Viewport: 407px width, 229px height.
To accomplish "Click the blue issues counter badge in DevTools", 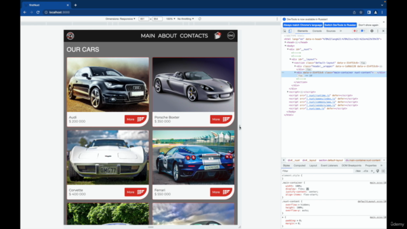I will pyautogui.click(x=363, y=31).
